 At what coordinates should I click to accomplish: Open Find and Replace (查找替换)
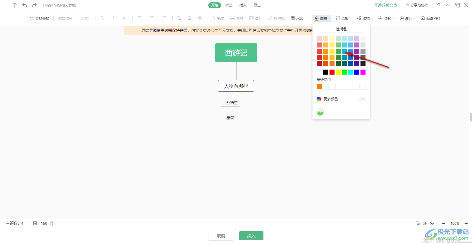(x=40, y=18)
